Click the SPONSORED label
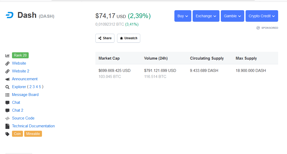 coord(270,28)
